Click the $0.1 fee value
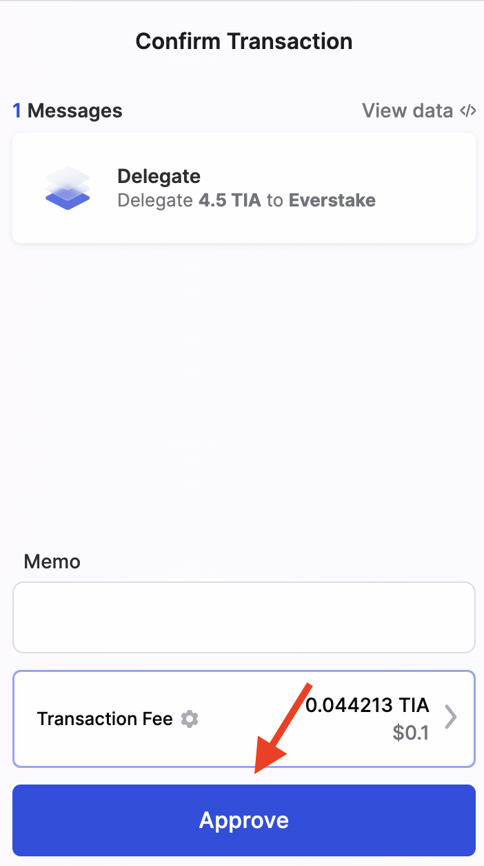This screenshot has width=484, height=866. [410, 733]
